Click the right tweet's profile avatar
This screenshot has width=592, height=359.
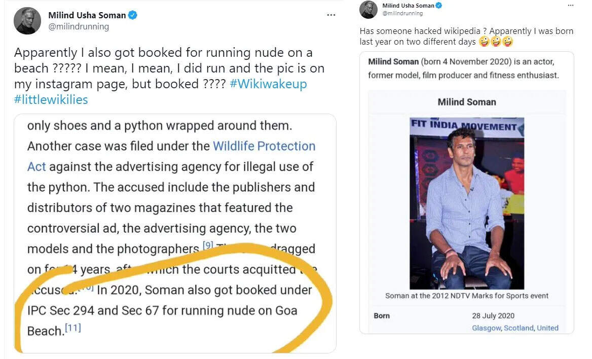coord(368,10)
